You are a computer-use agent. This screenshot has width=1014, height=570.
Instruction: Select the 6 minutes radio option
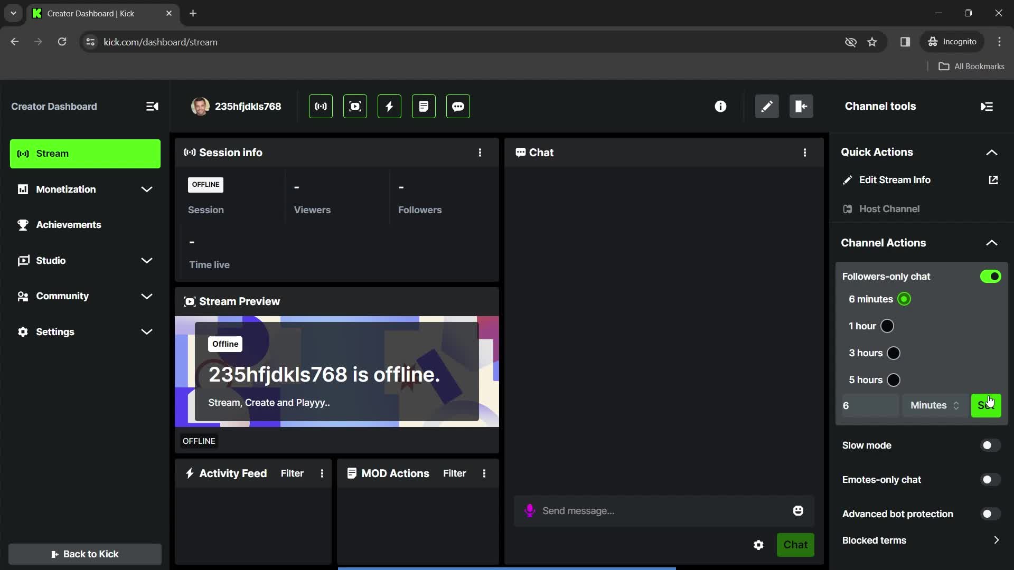click(904, 299)
